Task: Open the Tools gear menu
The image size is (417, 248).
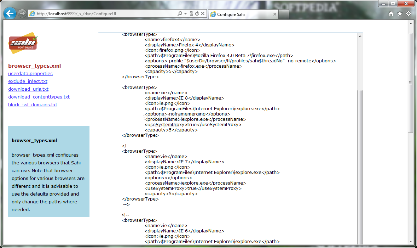Action: [409, 13]
